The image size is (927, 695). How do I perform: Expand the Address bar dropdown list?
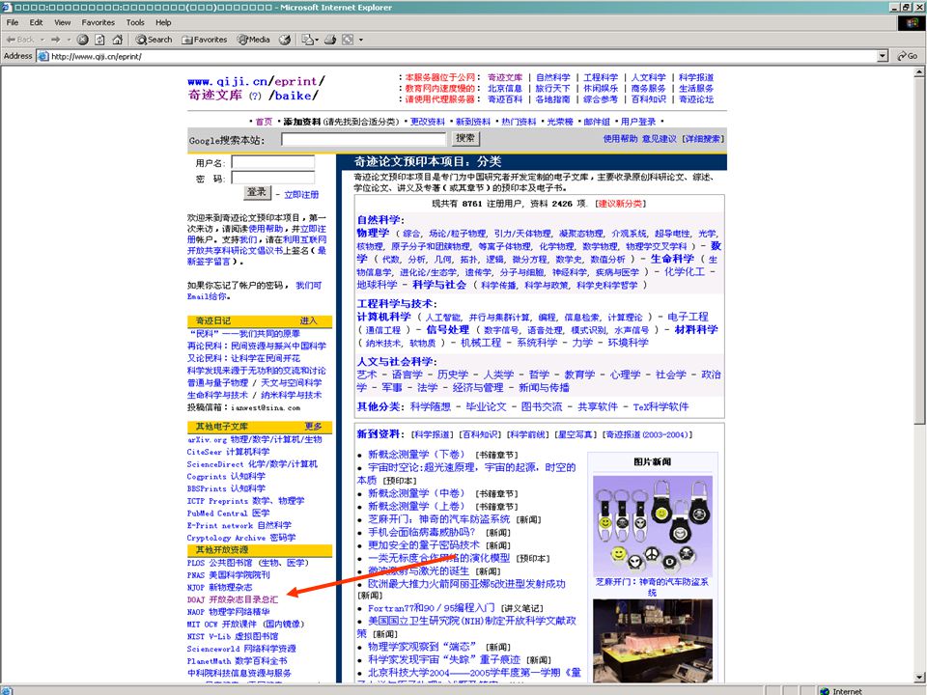882,56
